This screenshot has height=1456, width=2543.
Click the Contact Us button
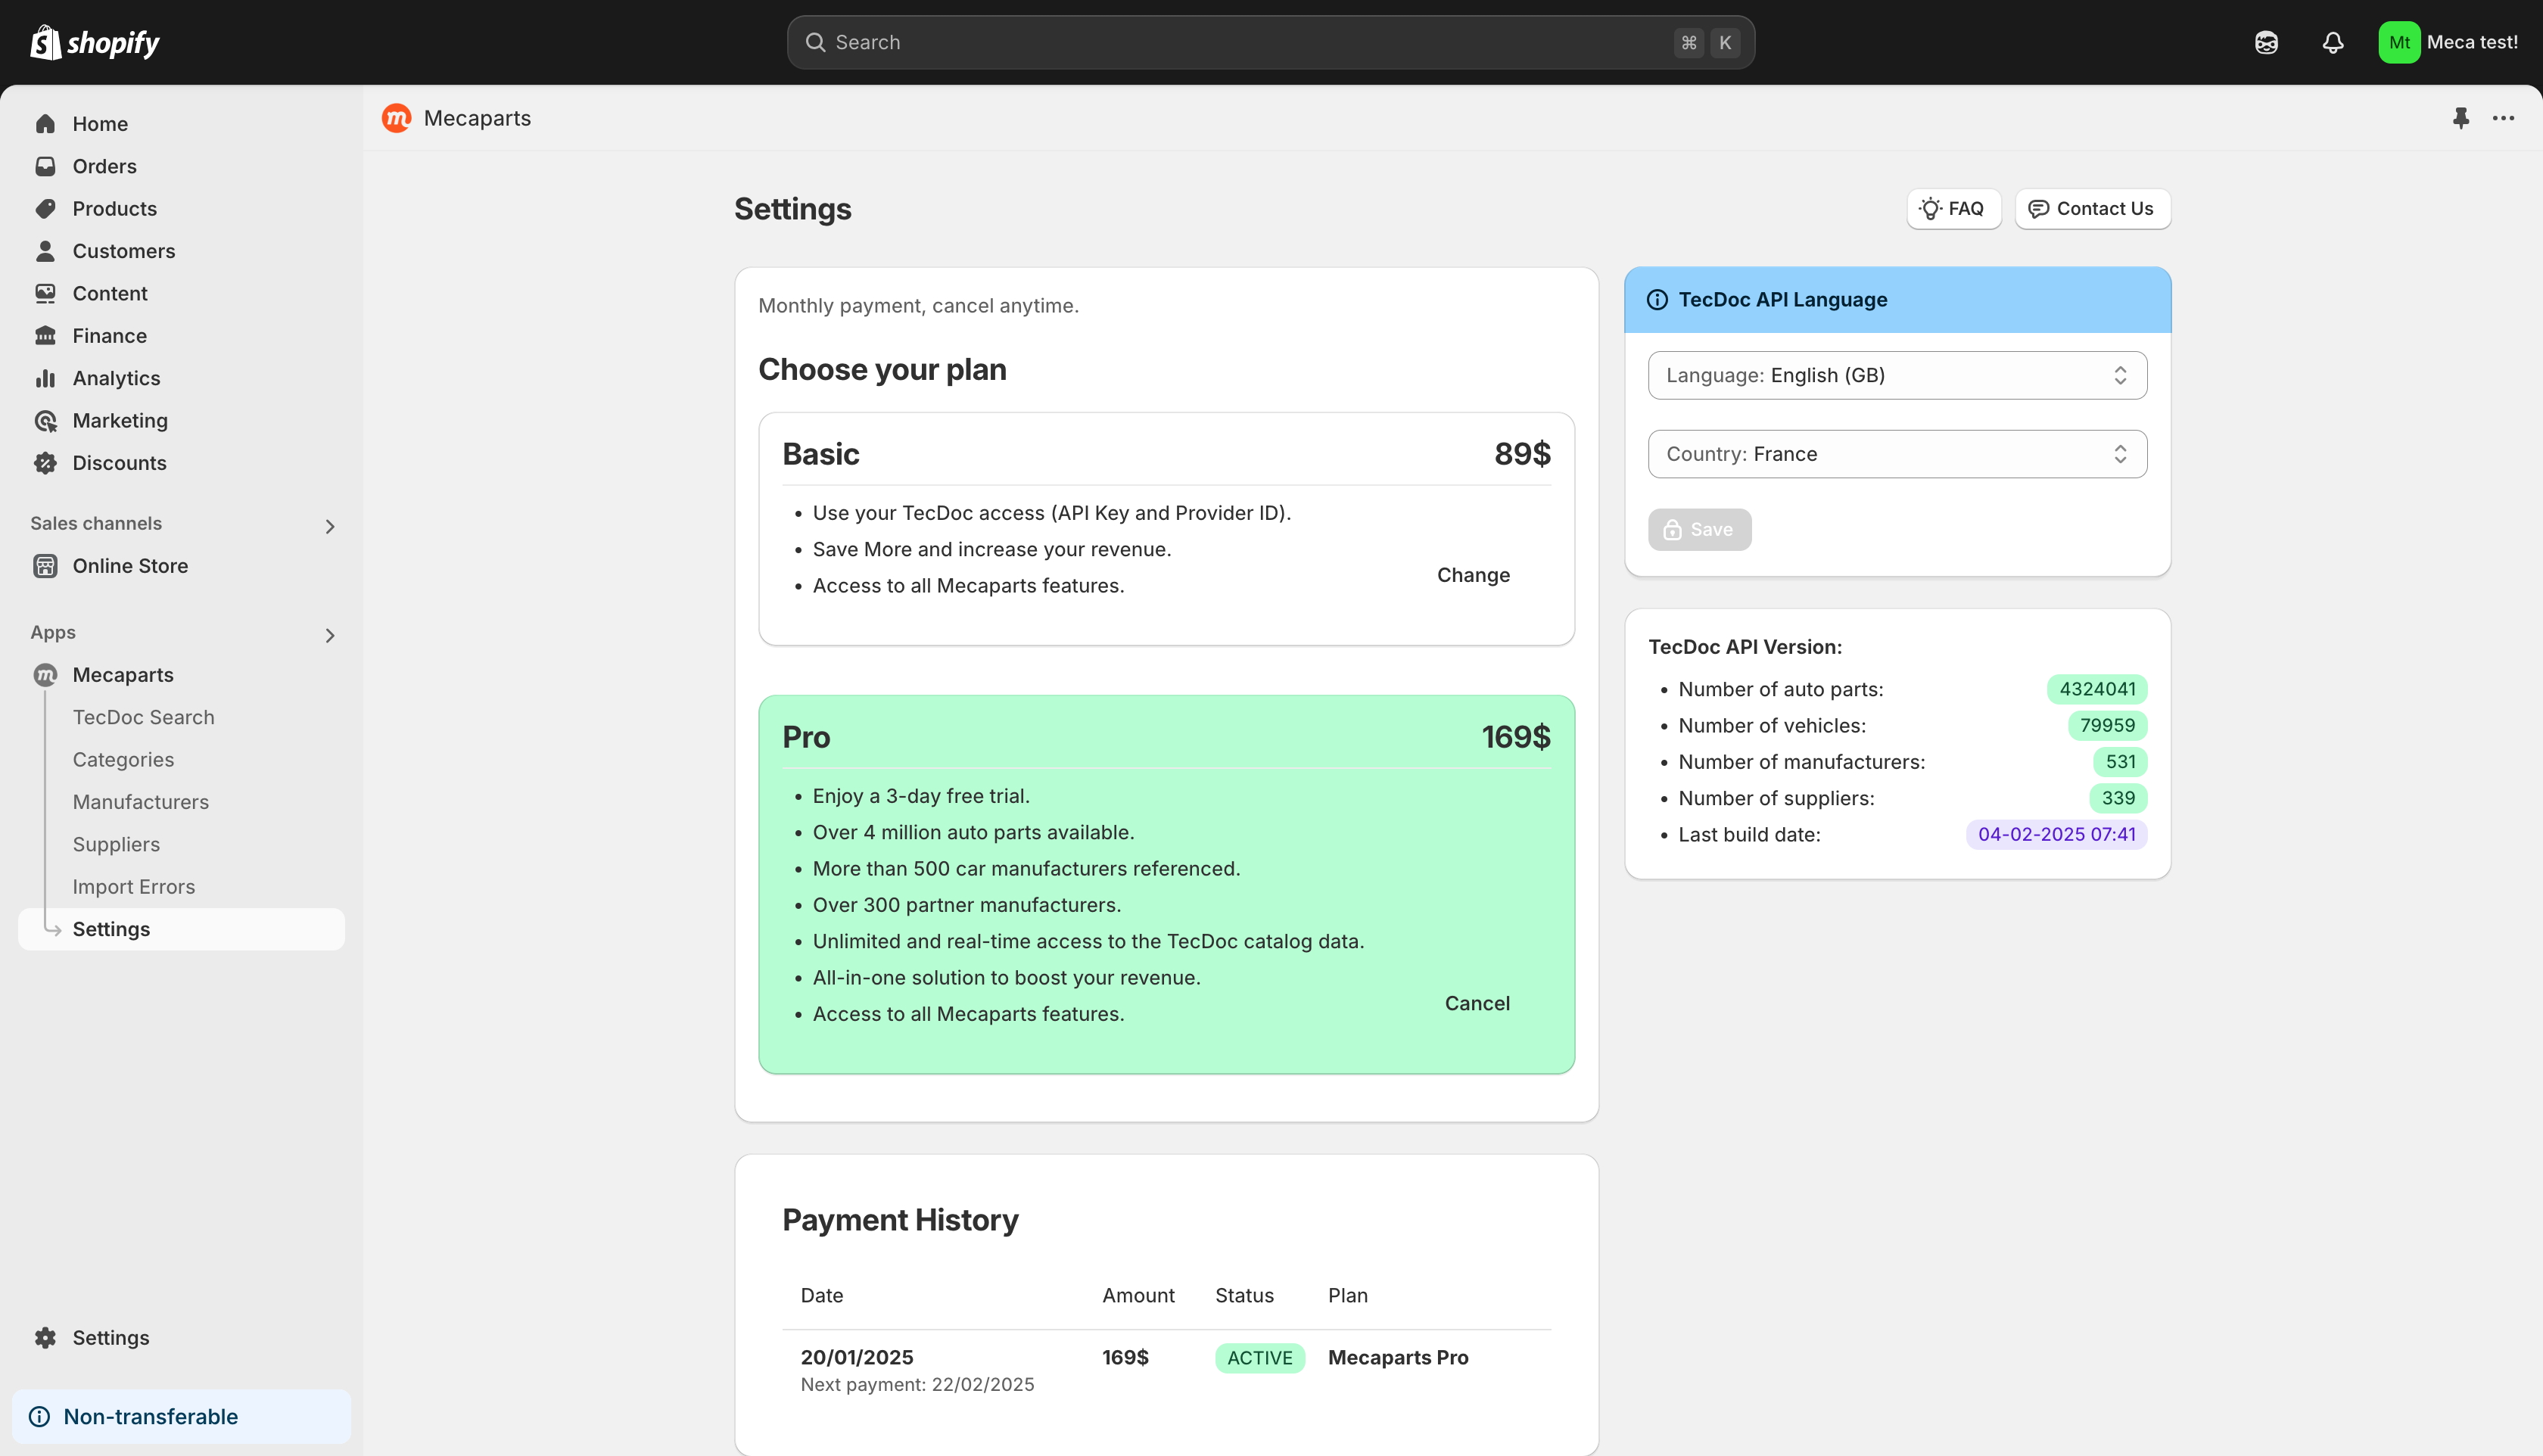coord(2092,209)
